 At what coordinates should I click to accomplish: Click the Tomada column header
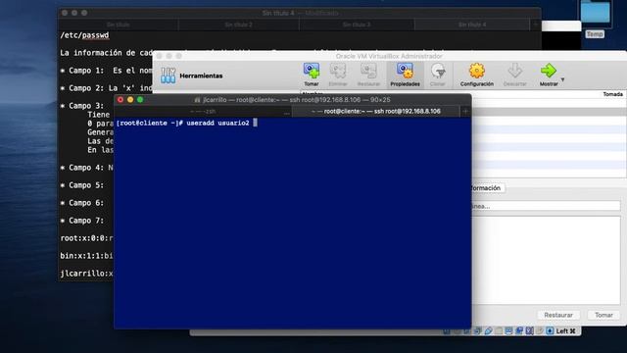612,94
